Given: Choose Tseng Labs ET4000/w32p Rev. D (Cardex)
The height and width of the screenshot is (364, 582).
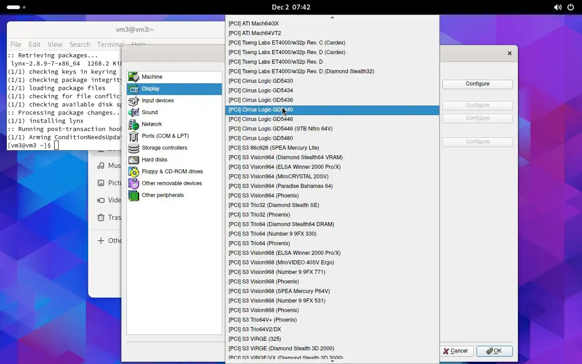Looking at the screenshot, I should [x=332, y=52].
